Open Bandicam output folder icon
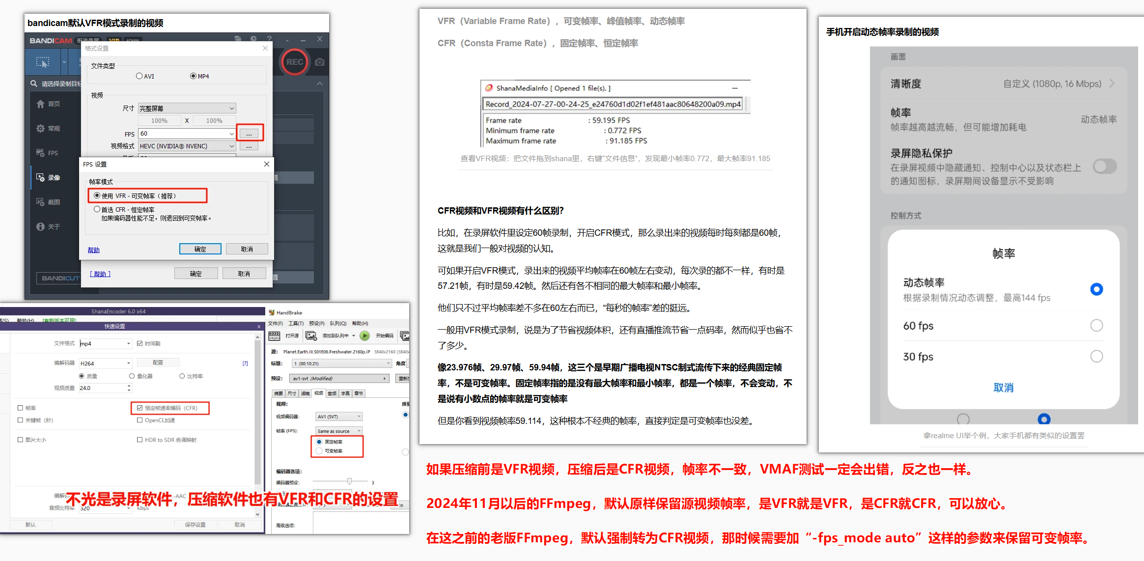 tap(238, 38)
